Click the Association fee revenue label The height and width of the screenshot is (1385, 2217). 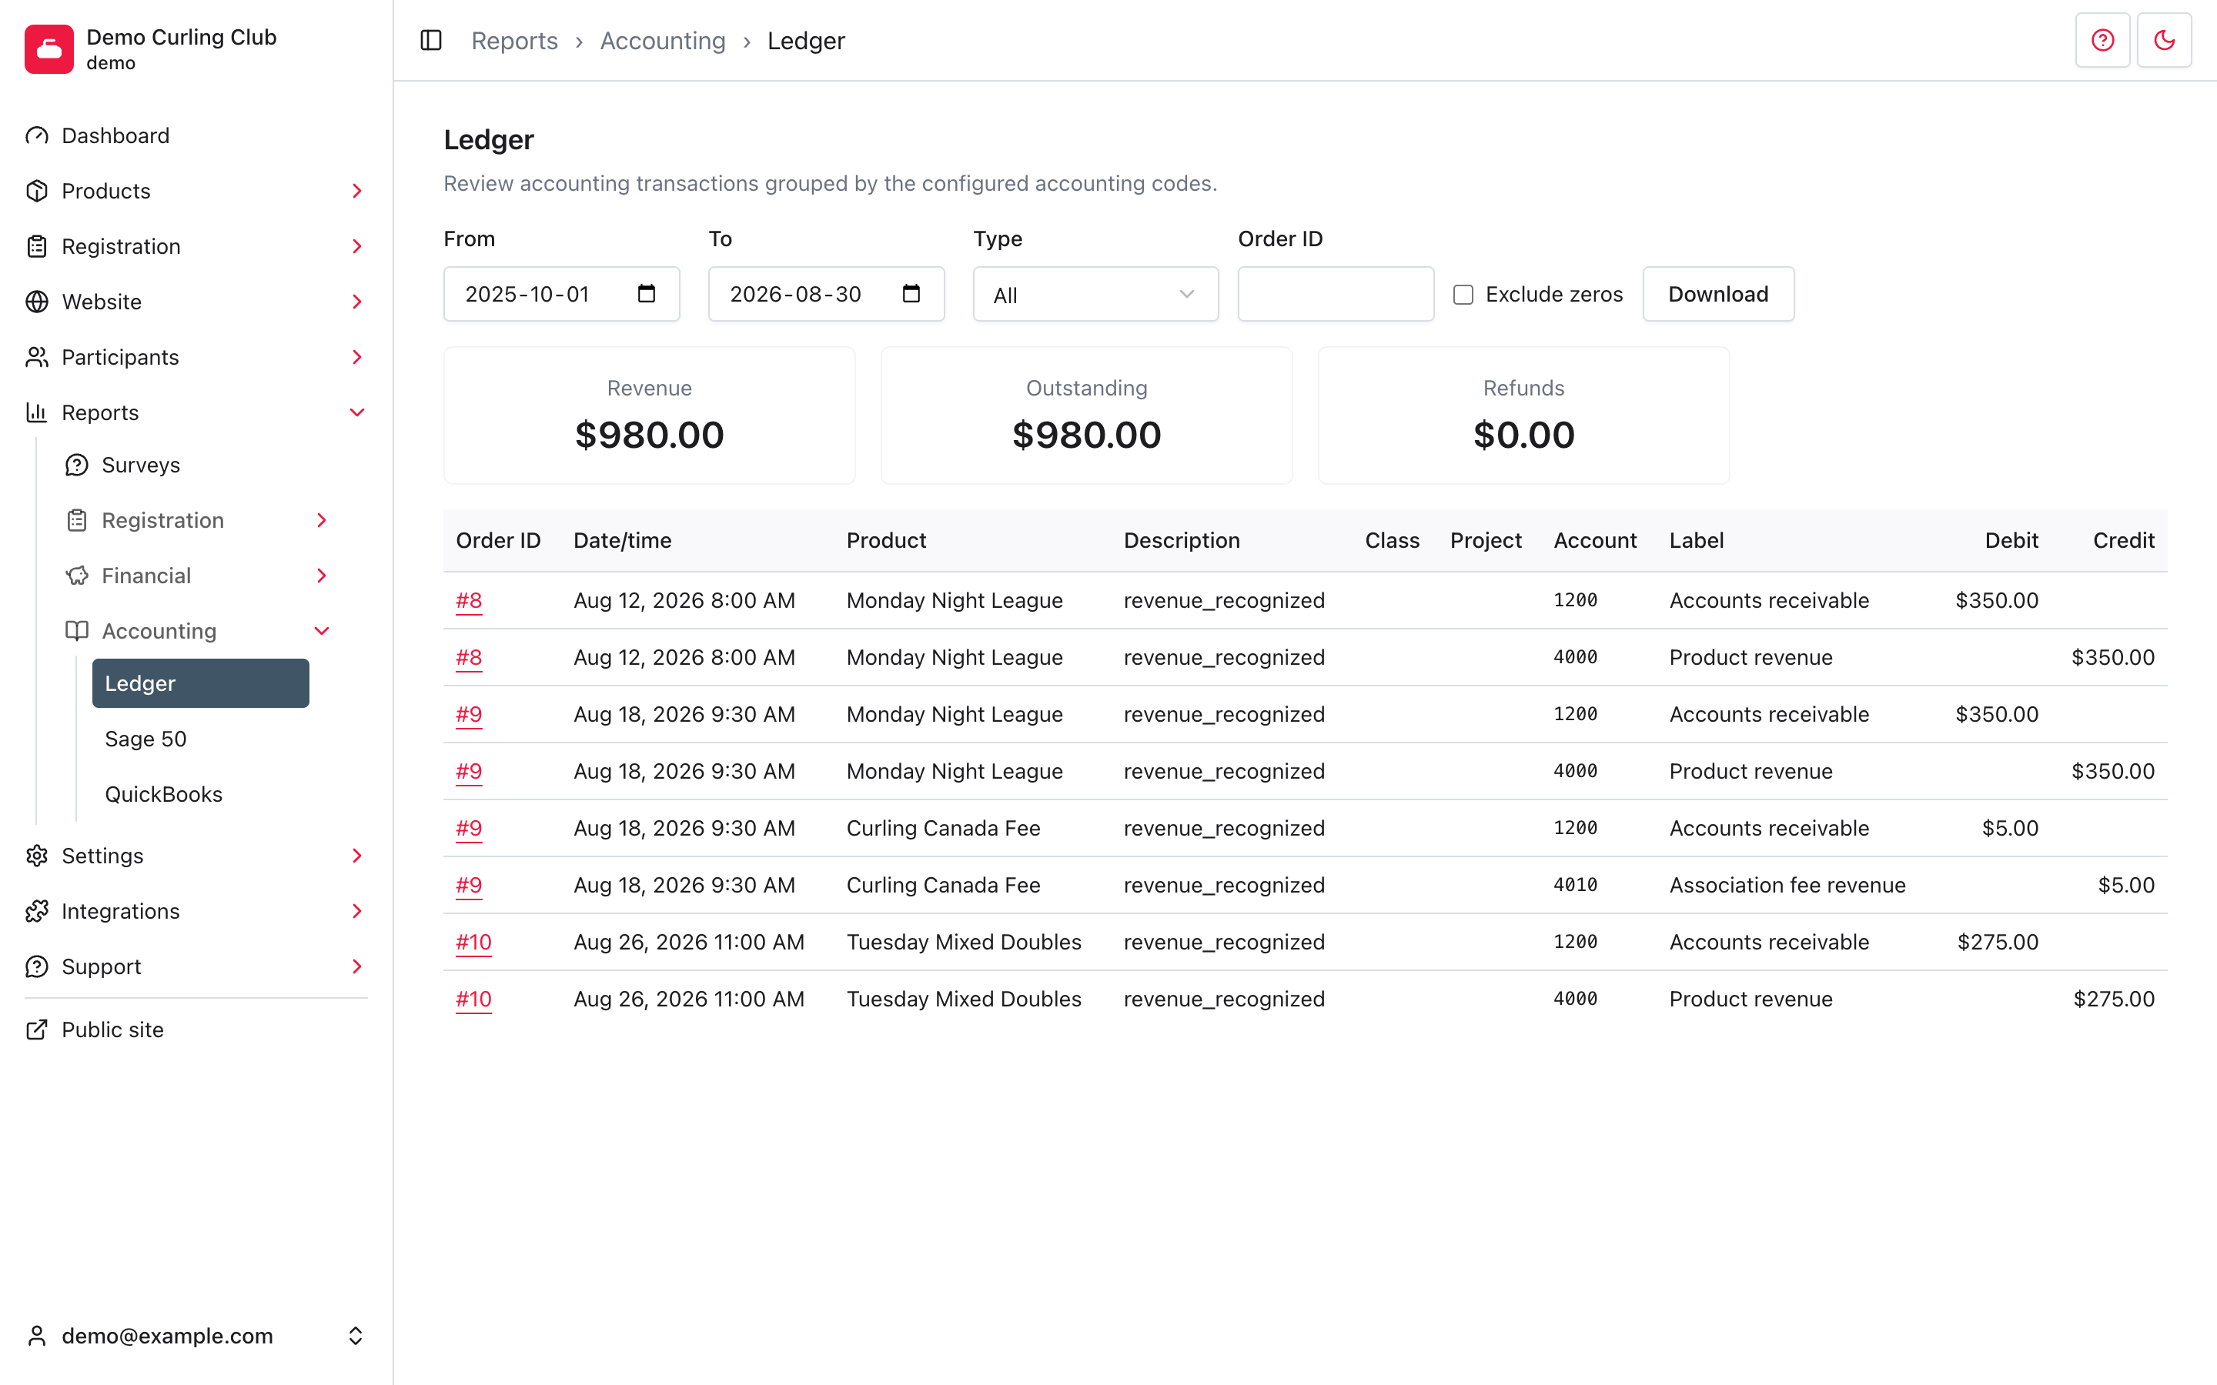[x=1787, y=885]
